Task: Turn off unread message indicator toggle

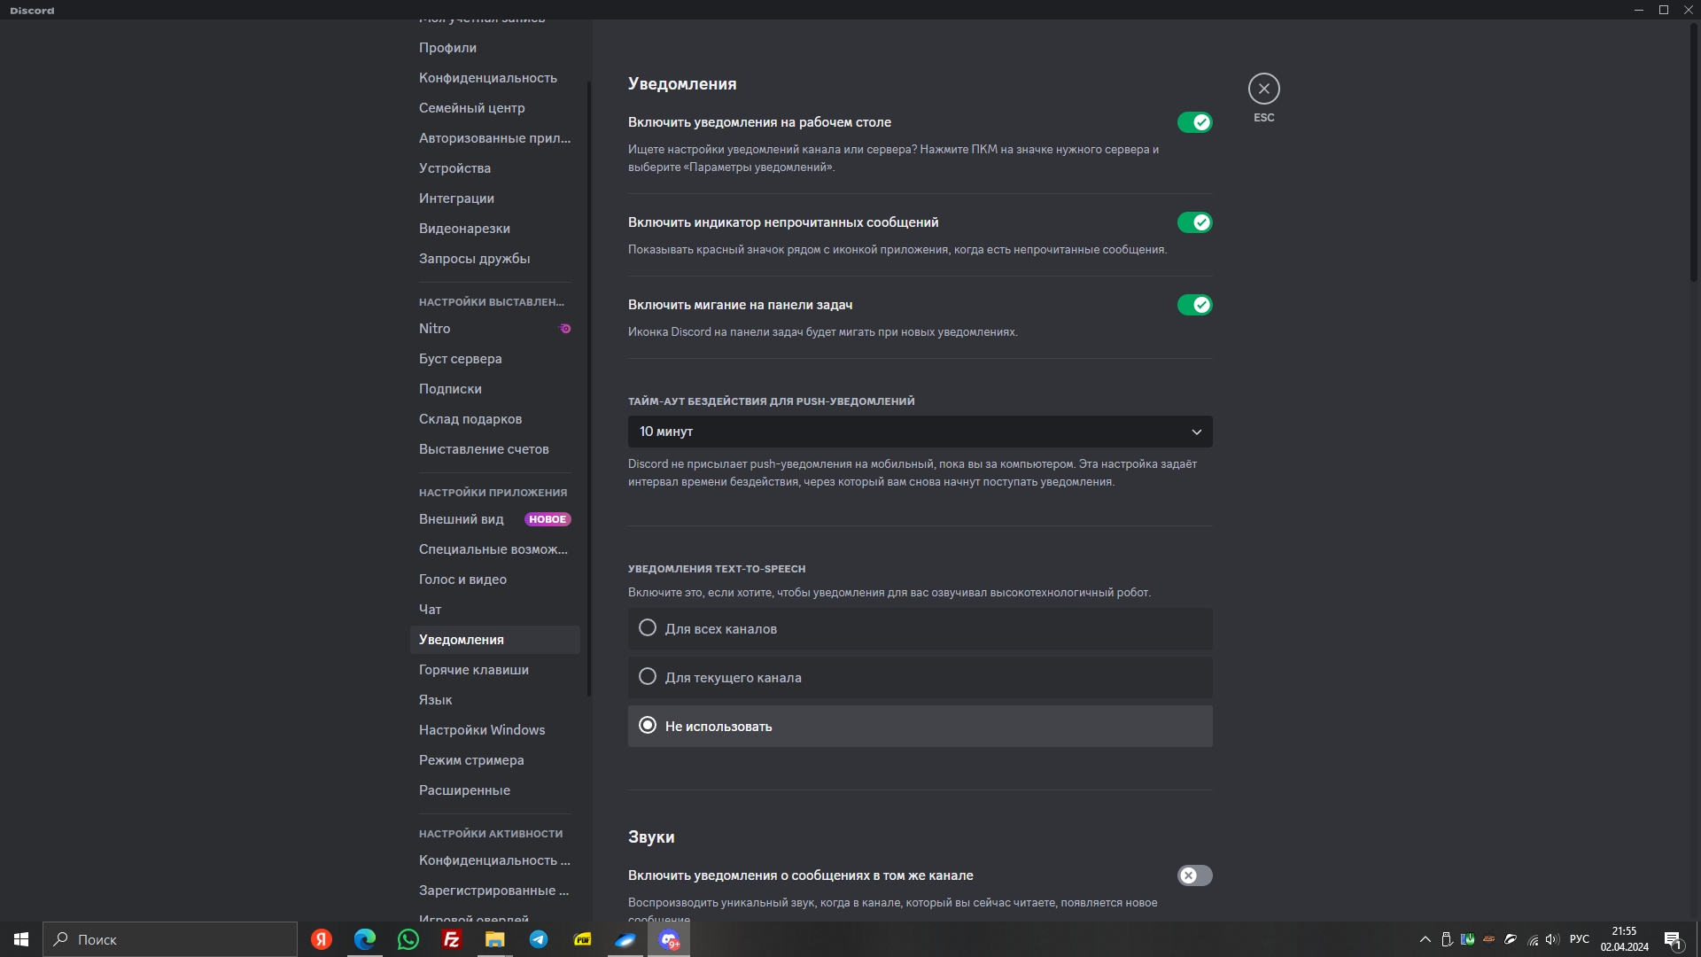Action: pos(1194,222)
